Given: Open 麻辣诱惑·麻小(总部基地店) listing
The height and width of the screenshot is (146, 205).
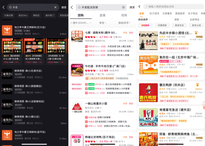Looking at the screenshot, I should (34, 105).
